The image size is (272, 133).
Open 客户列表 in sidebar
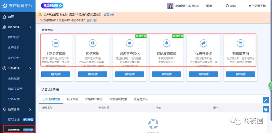click(x=14, y=37)
